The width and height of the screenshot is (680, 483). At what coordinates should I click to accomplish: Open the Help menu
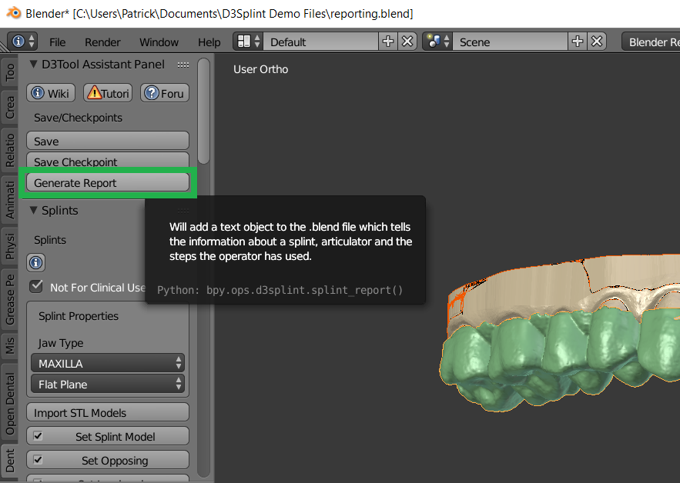coord(209,42)
